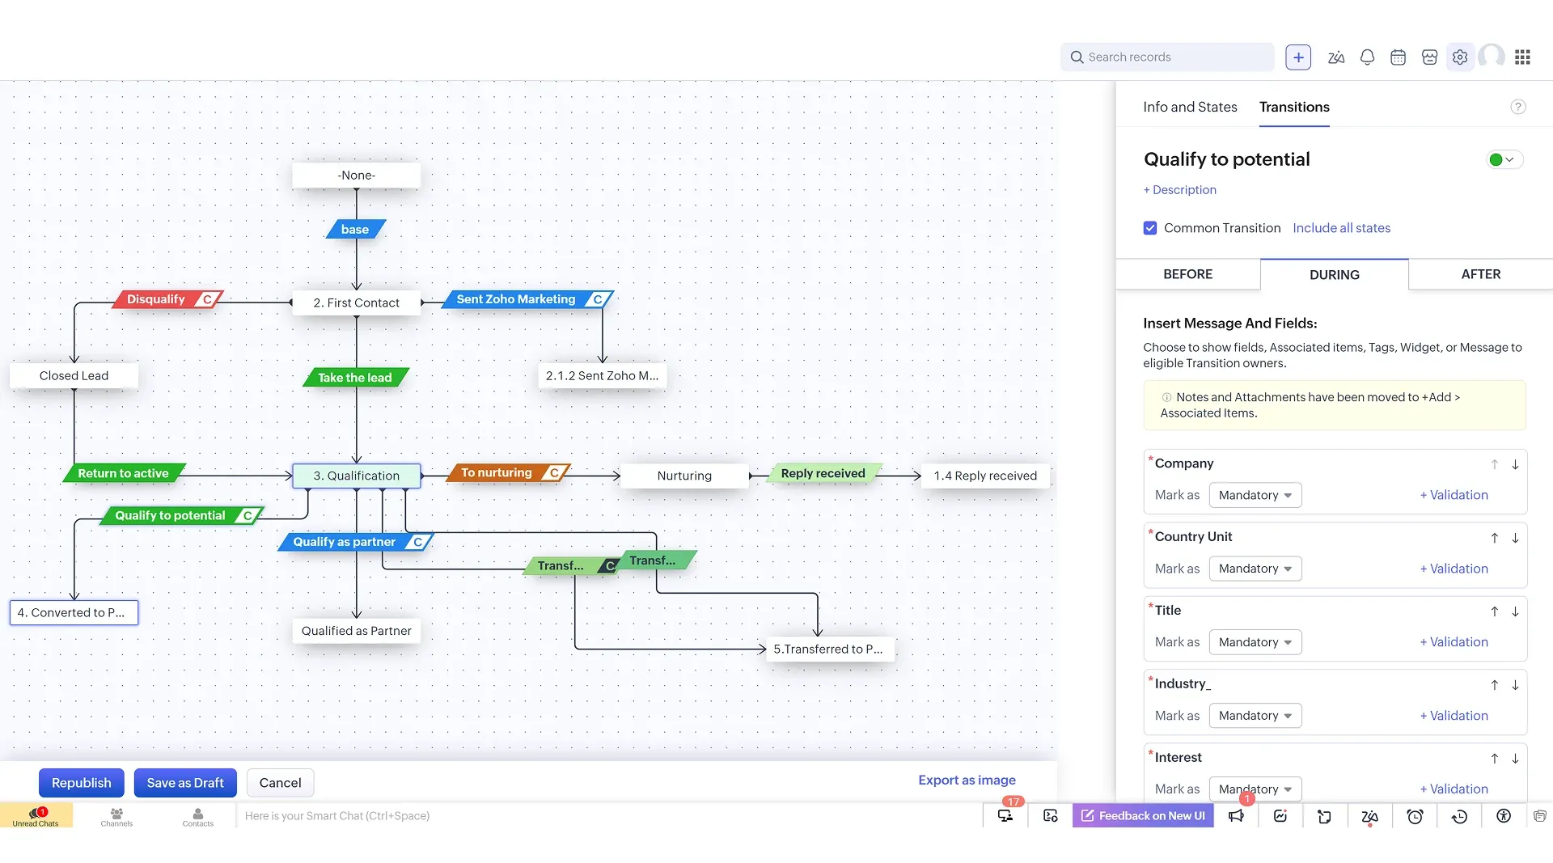Open Channels in chat bar

pyautogui.click(x=116, y=816)
